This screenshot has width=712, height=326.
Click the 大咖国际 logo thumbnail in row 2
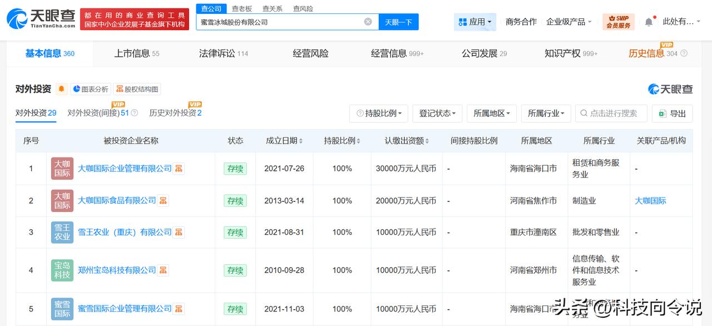coord(62,200)
